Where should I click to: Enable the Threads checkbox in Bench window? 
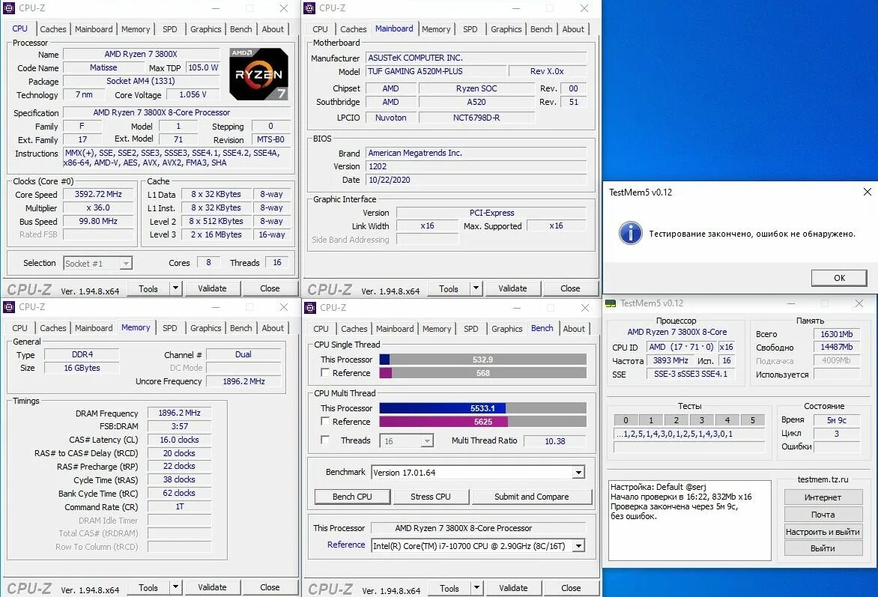point(325,440)
